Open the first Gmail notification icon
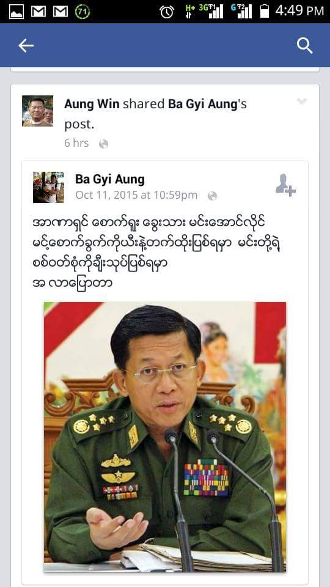Viewport: 330px width, 587px height. (x=38, y=12)
